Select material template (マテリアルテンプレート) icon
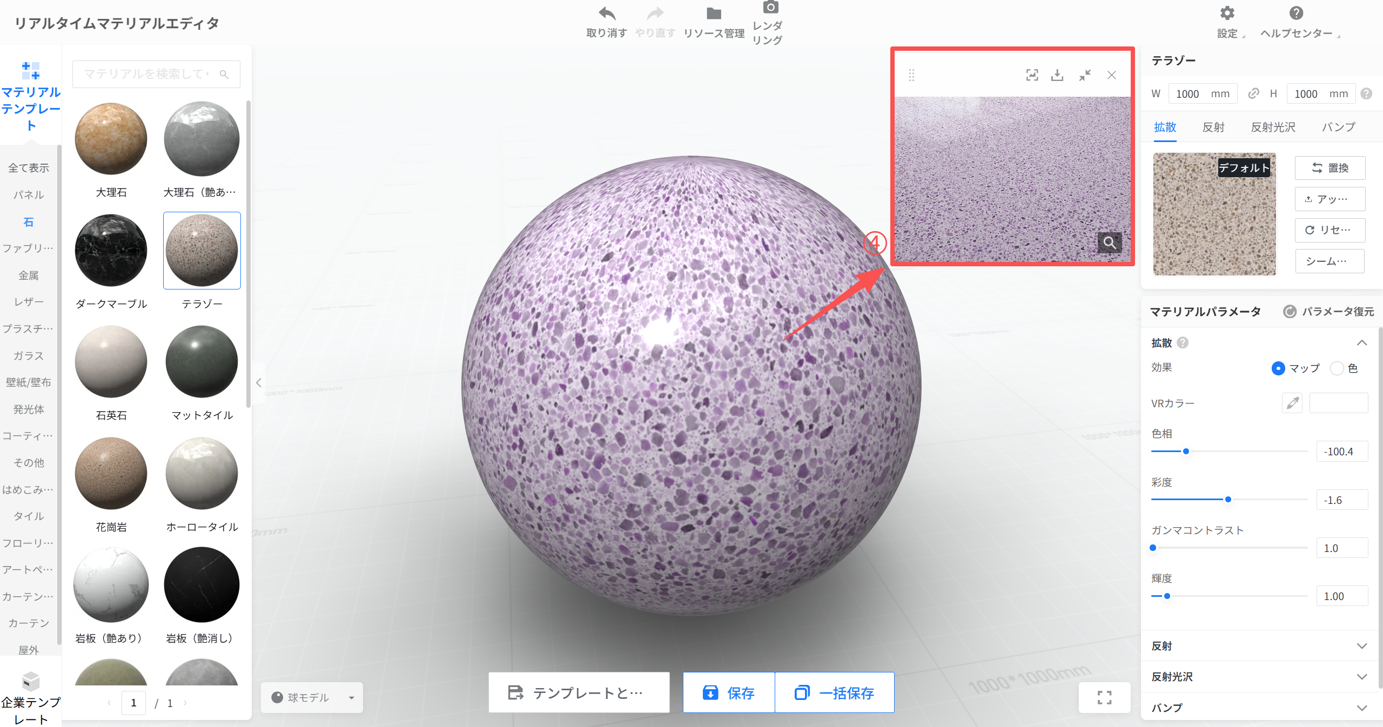 [x=31, y=70]
